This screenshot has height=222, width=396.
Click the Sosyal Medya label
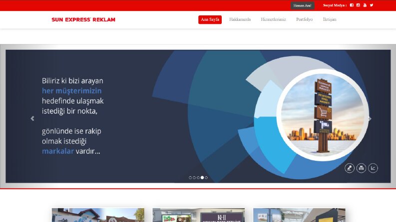pyautogui.click(x=335, y=5)
